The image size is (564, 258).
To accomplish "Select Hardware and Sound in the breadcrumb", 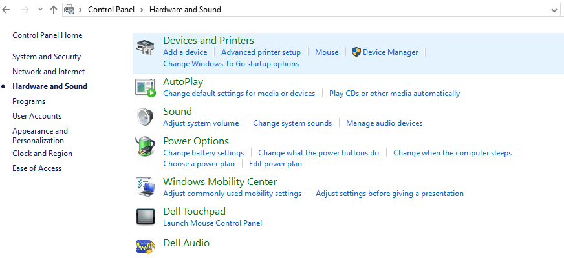I will click(x=185, y=10).
